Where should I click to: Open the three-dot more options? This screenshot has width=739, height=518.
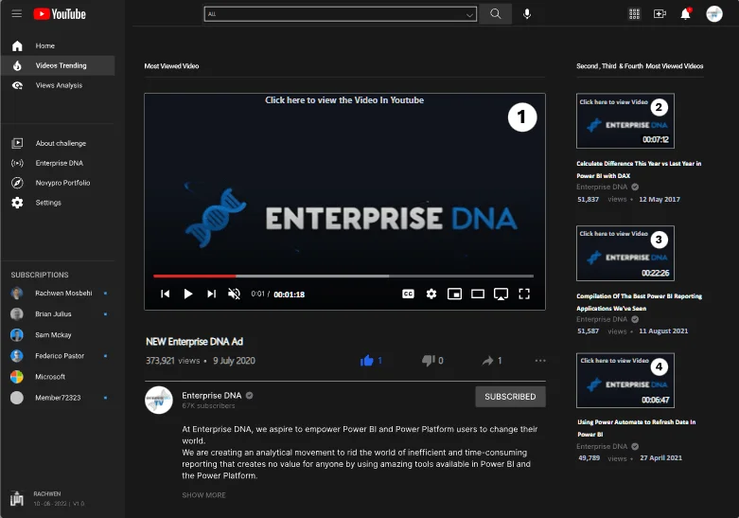tap(540, 361)
